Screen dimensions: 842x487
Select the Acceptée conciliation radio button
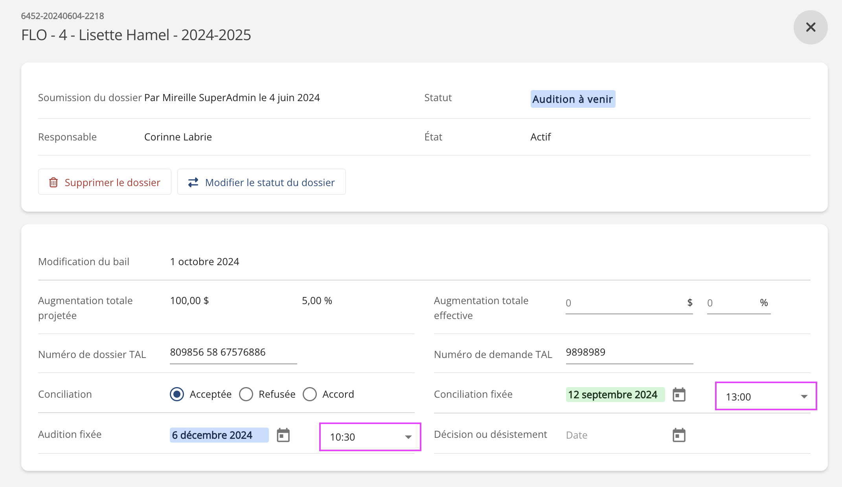coord(177,394)
